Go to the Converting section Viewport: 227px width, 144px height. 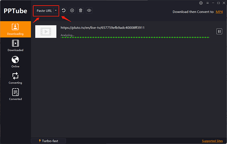tap(15, 78)
